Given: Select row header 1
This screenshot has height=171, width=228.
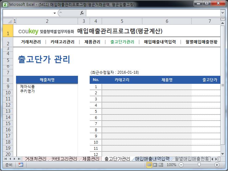Looking at the screenshot, I should tap(8, 31).
